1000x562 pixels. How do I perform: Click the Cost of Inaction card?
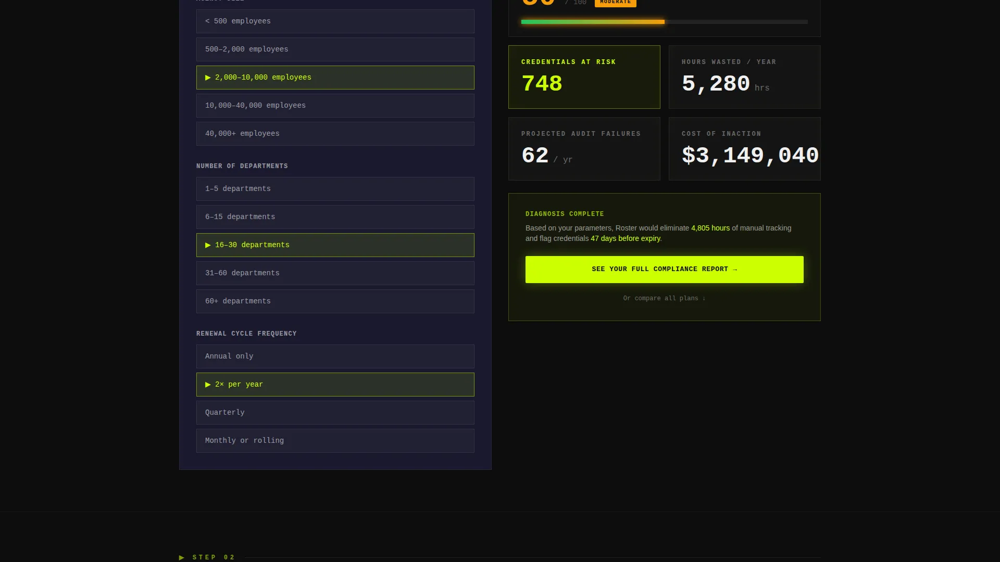click(x=744, y=149)
